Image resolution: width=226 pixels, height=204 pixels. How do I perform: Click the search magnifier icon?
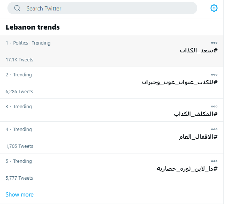17,8
